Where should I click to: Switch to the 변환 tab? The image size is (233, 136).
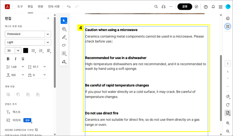(40, 7)
